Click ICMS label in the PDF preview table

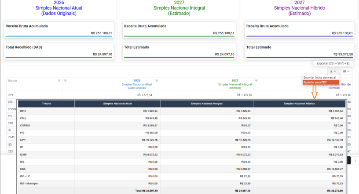click(x=23, y=154)
